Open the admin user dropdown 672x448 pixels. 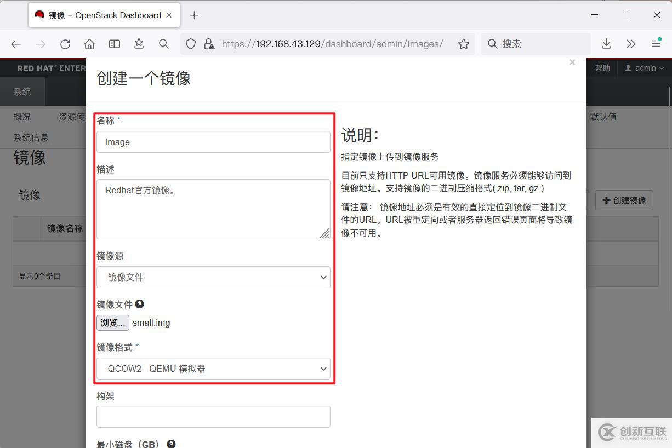tap(645, 68)
